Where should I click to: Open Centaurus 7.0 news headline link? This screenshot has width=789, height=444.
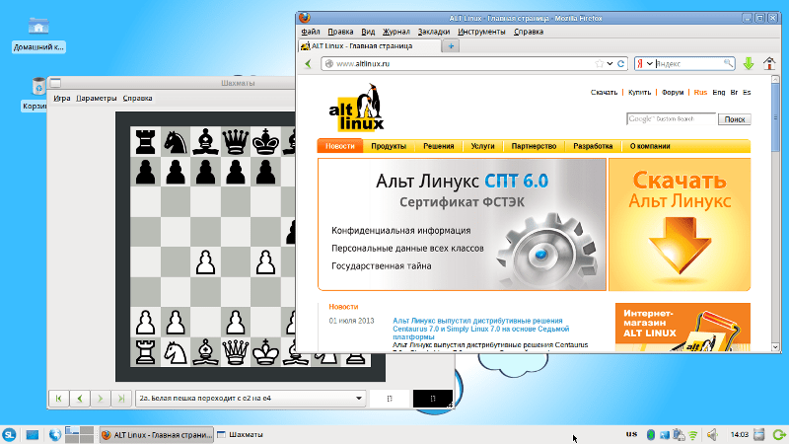(480, 329)
